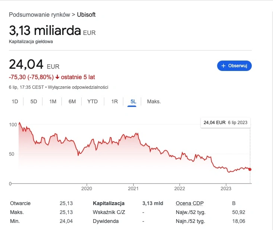
Task: Click the active 5L range tab
Action: point(133,101)
